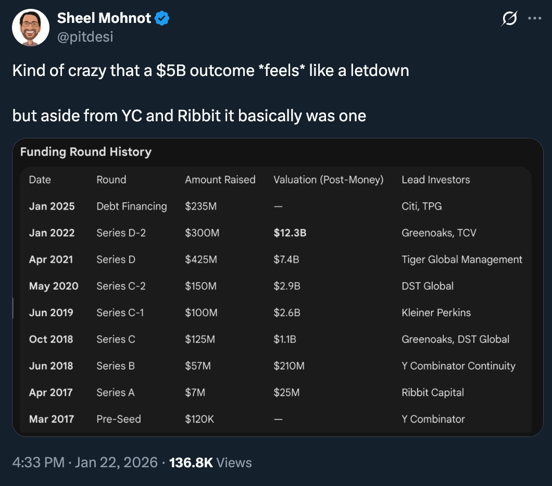Click the Valuation (Post-Money) column header

(x=329, y=180)
